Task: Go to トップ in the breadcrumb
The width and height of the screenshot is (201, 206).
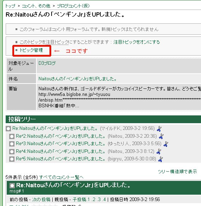Action: tap(10, 6)
